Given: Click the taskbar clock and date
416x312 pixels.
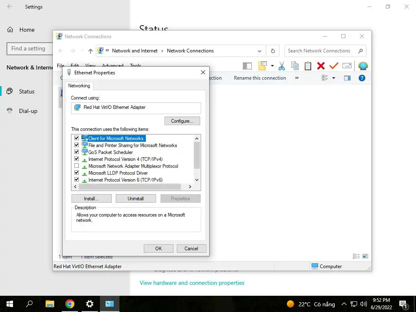Looking at the screenshot, I should tap(381, 304).
